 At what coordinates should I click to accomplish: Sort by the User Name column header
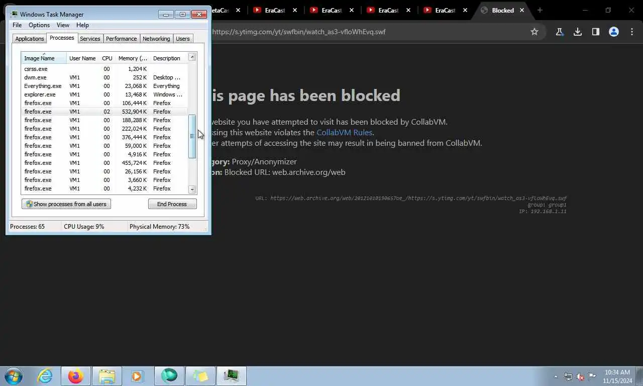82,58
